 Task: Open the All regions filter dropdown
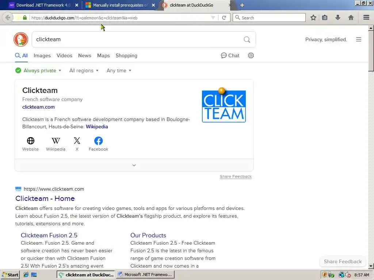[84, 70]
